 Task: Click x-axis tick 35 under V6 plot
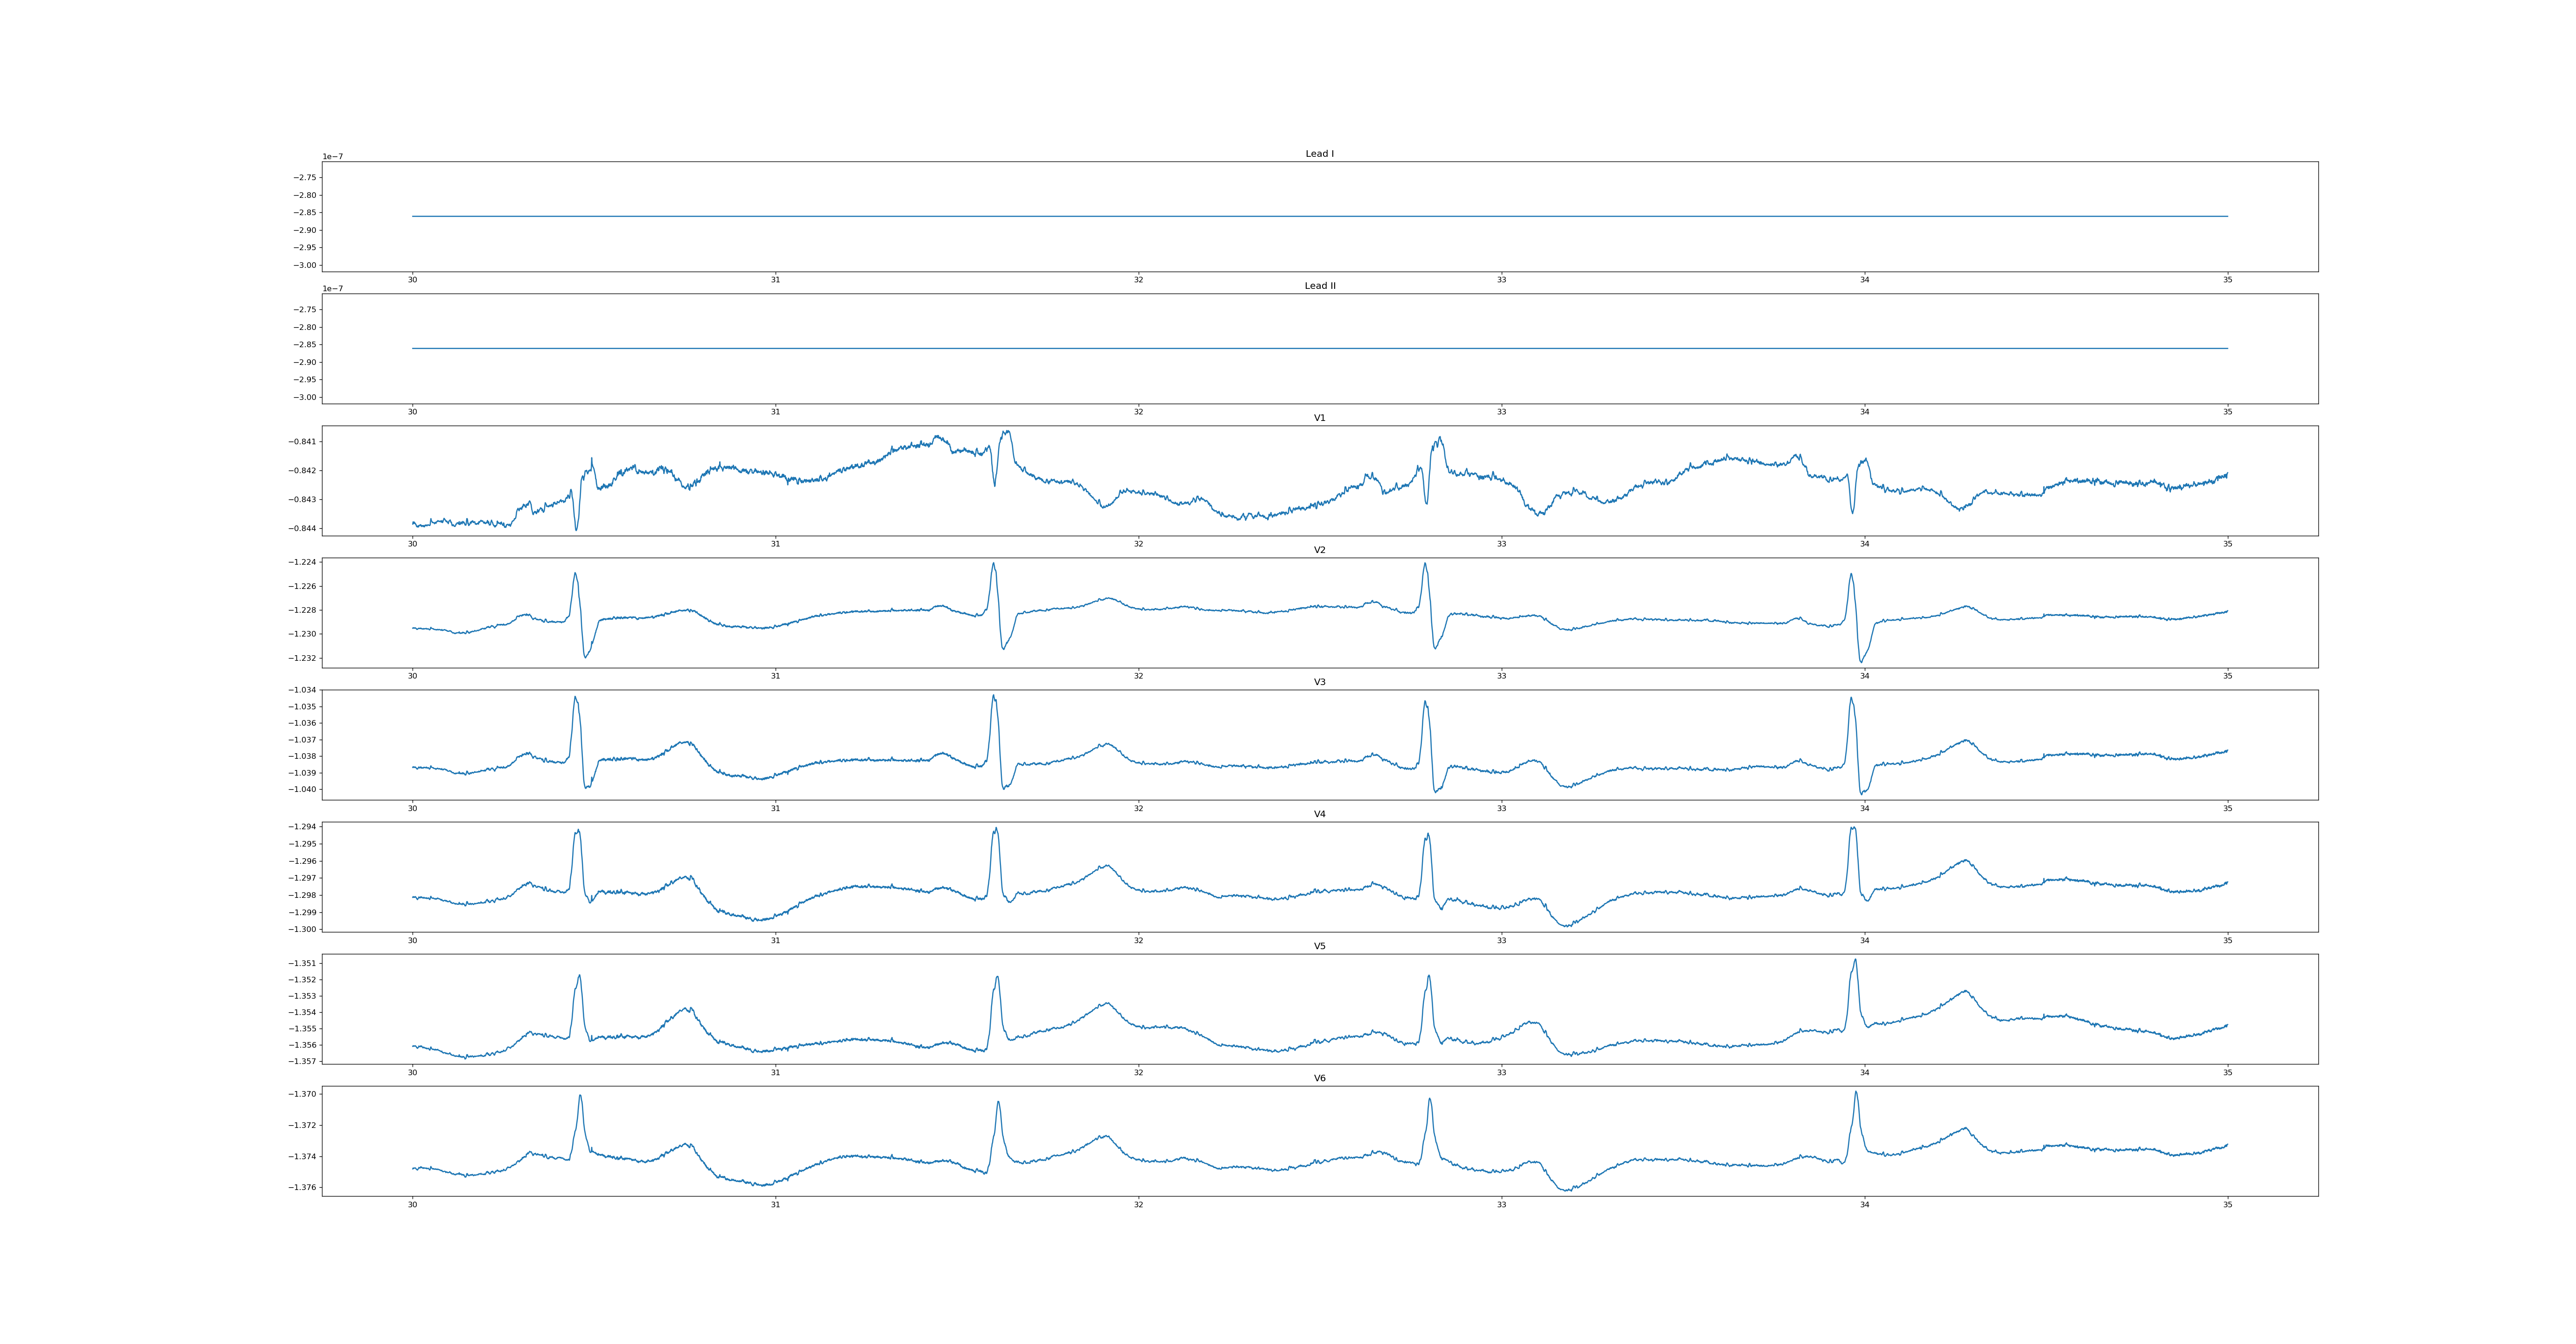[x=2227, y=1204]
